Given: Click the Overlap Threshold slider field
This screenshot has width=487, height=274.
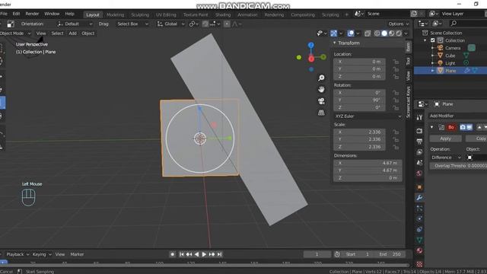Looking at the screenshot, I should coord(458,166).
